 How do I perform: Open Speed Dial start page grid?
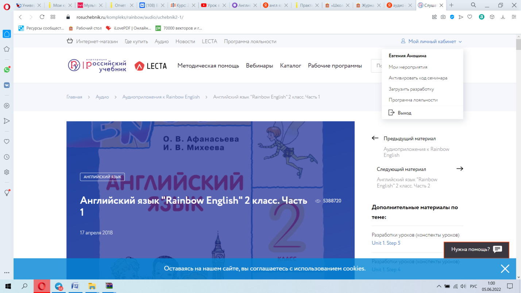click(x=53, y=17)
